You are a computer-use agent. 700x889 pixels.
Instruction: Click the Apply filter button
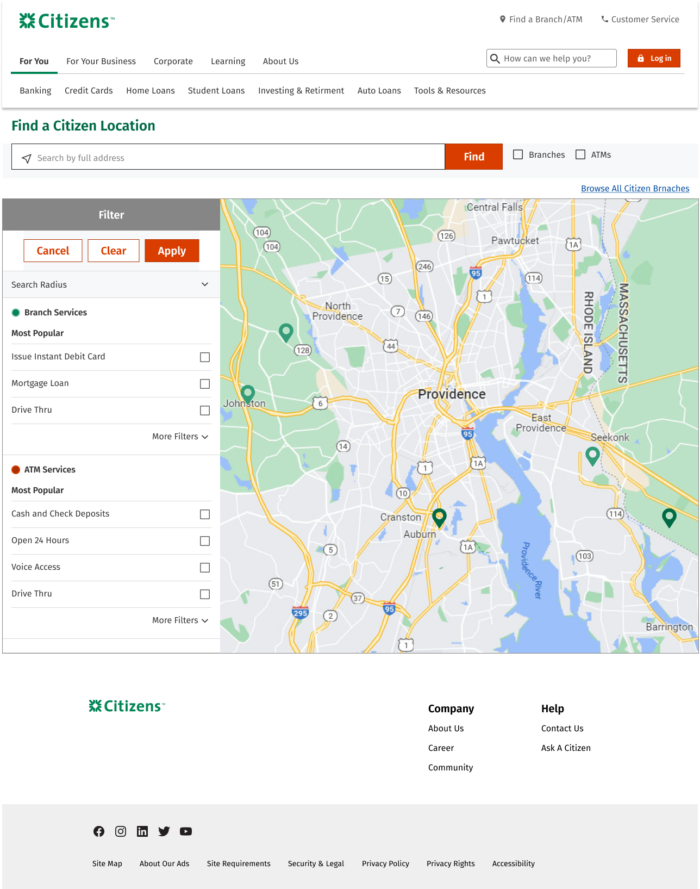click(172, 251)
